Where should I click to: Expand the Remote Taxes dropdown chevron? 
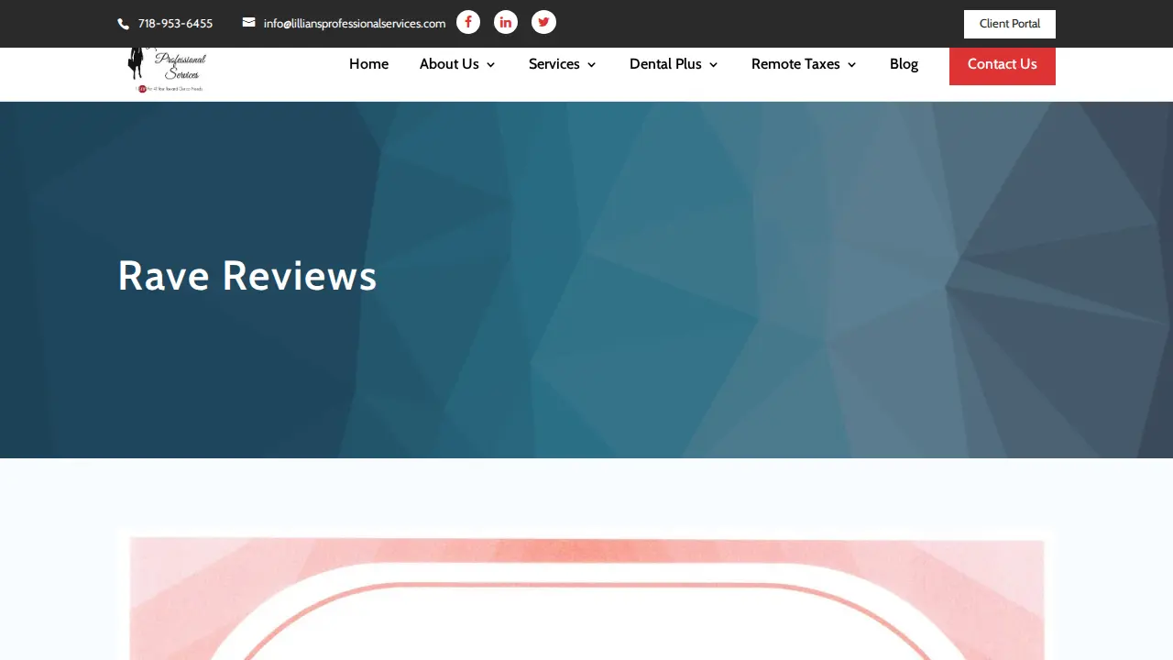[851, 65]
